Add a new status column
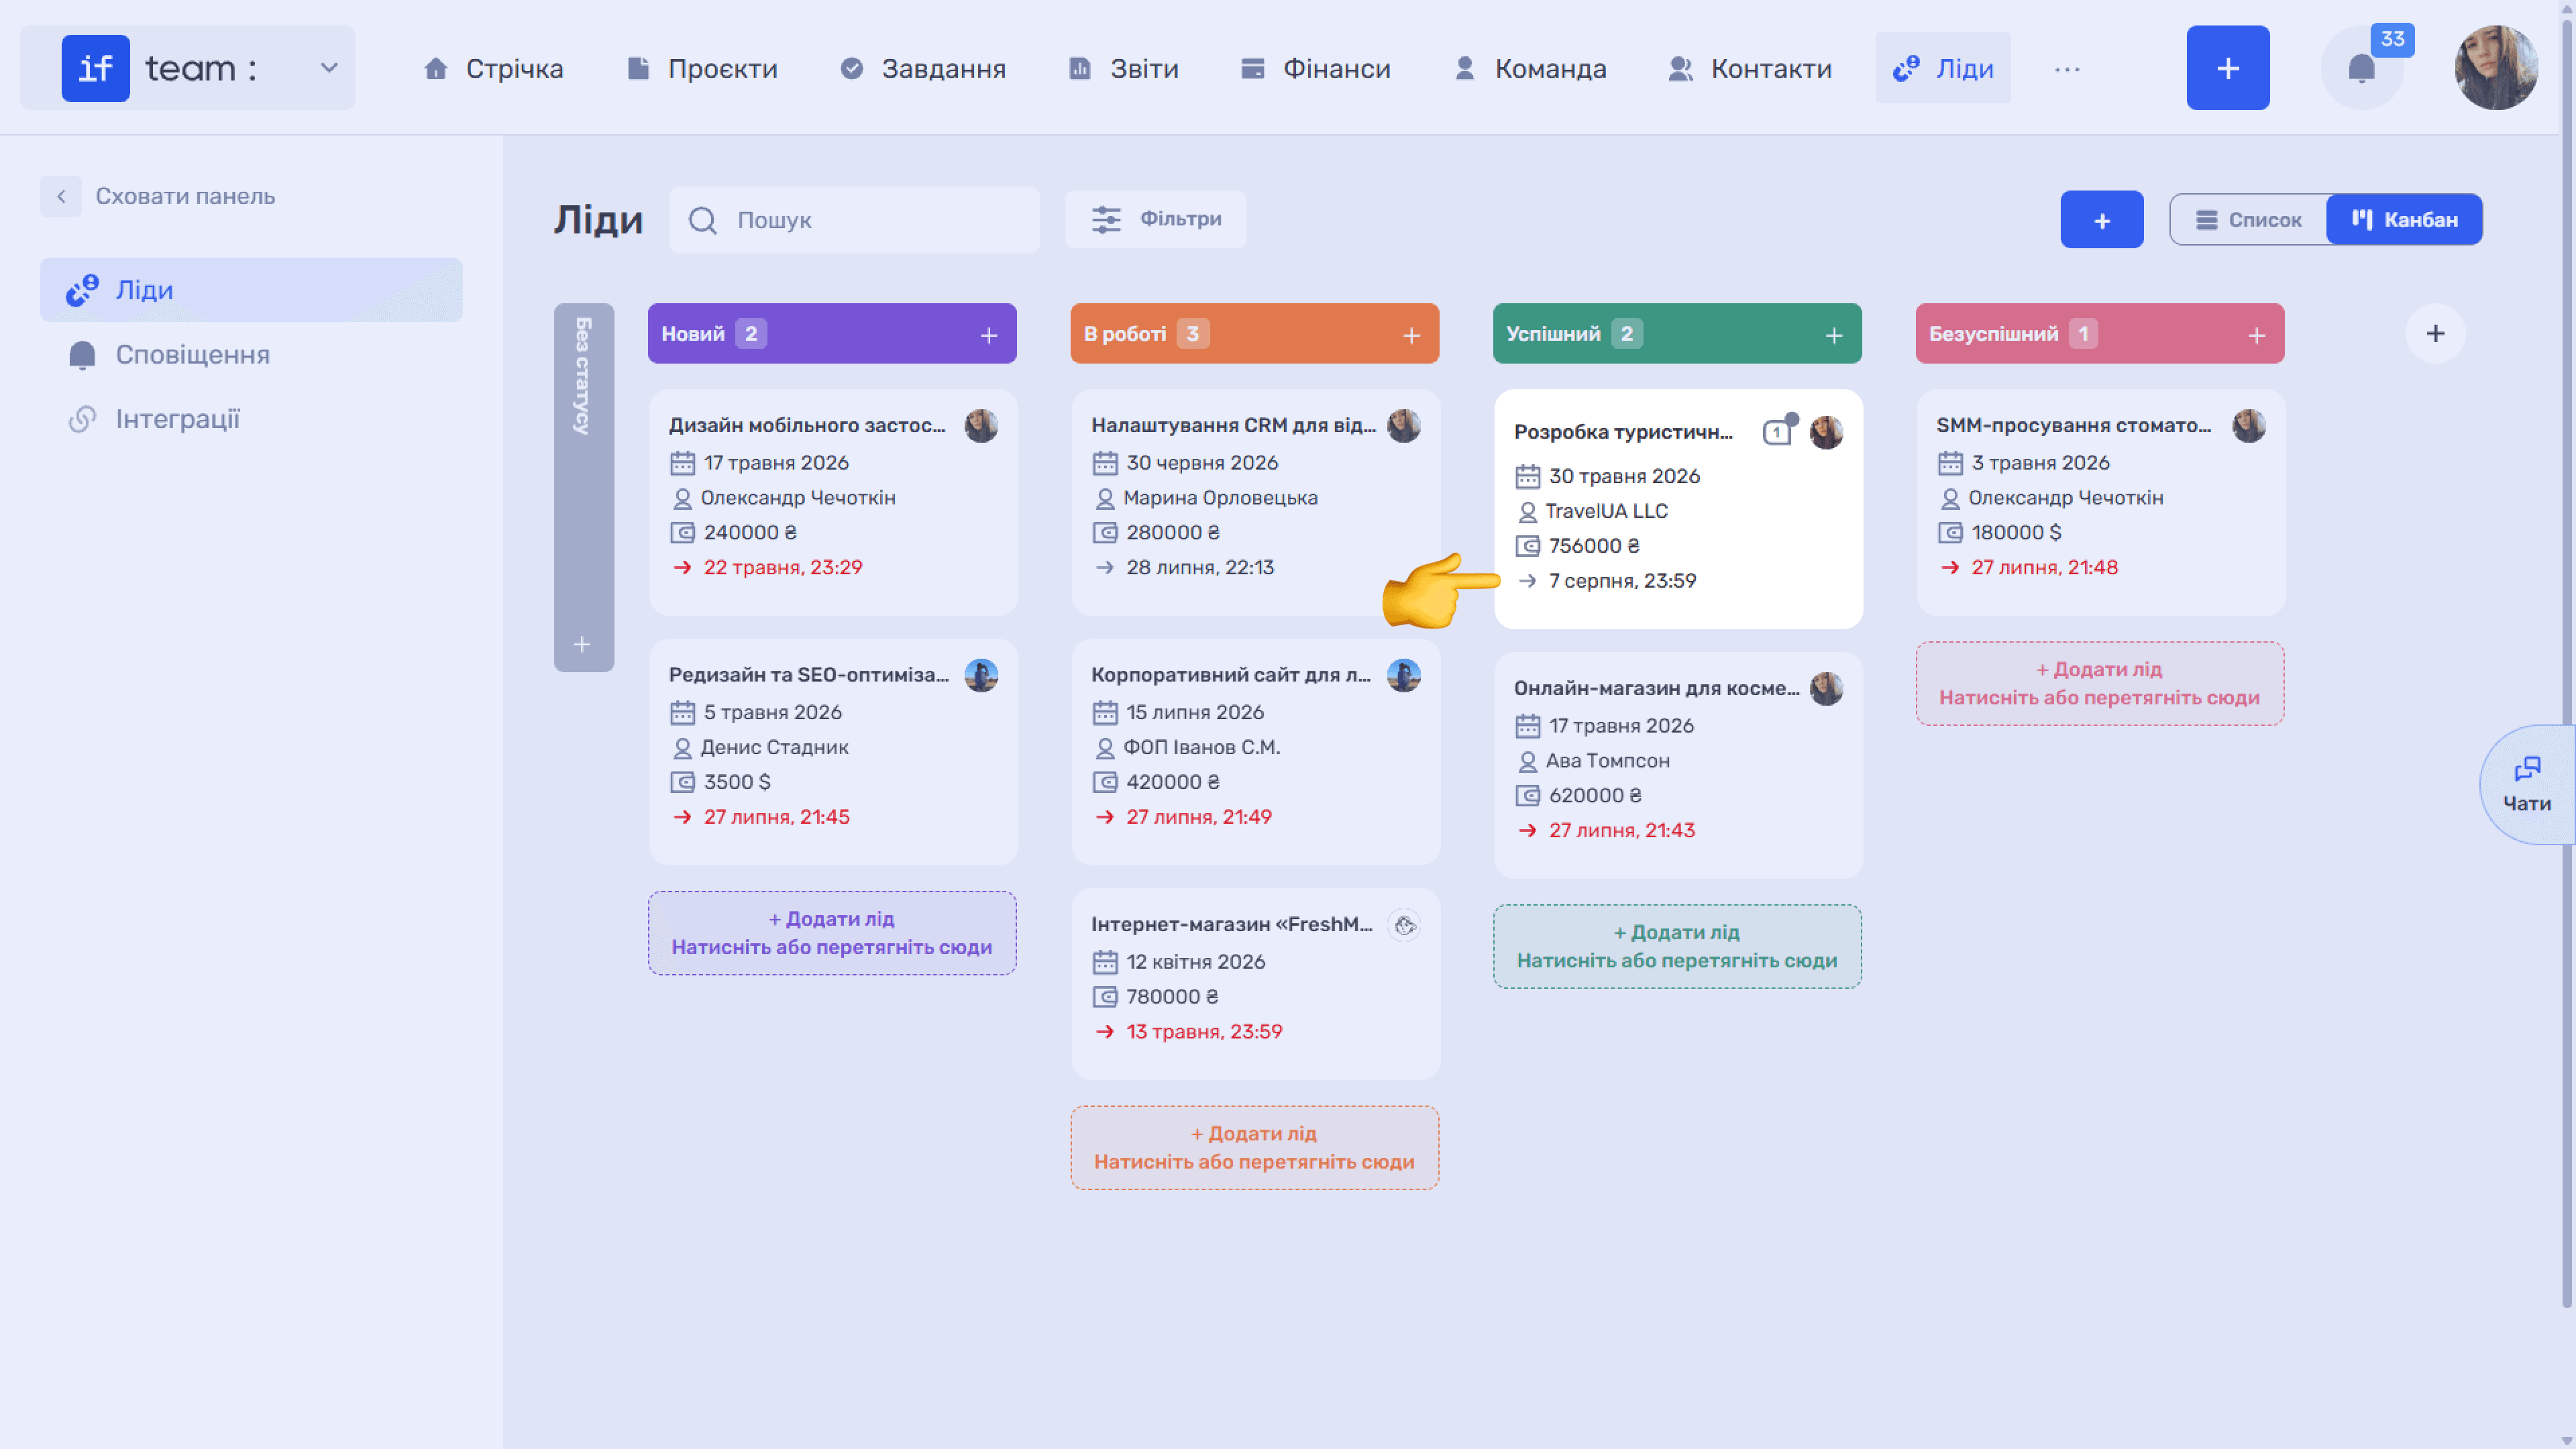 tap(2435, 333)
